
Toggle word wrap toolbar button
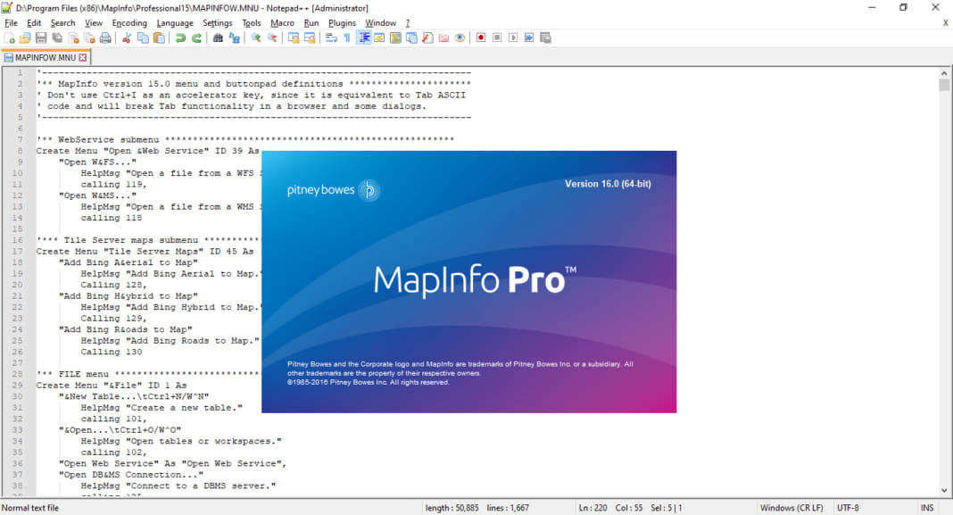click(331, 37)
